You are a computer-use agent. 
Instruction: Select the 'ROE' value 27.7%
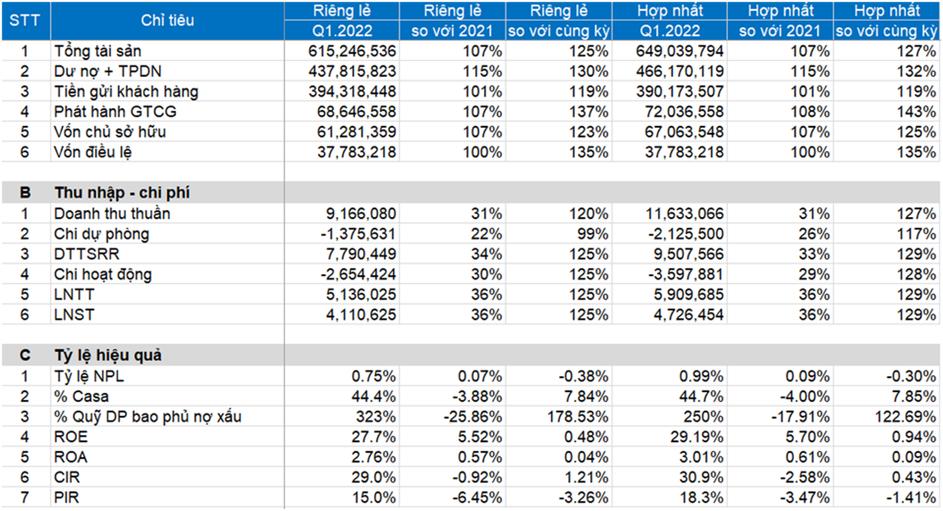pyautogui.click(x=374, y=437)
